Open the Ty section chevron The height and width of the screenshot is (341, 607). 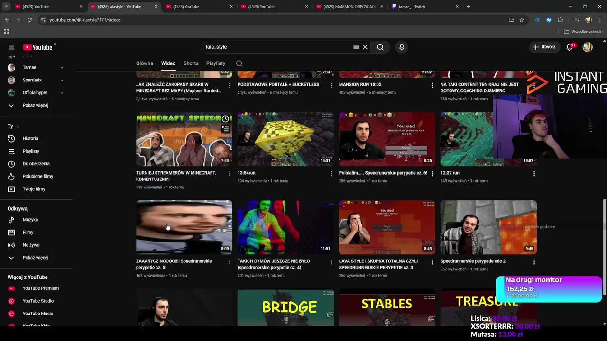coord(18,126)
